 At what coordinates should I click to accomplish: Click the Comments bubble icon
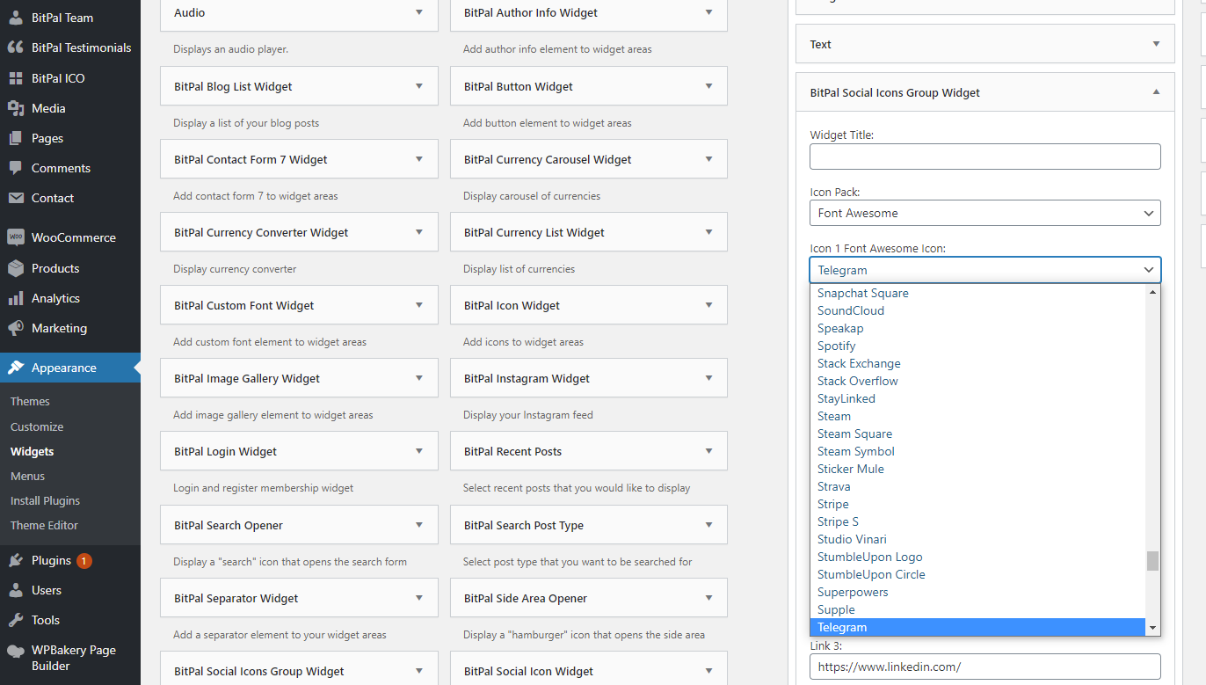click(16, 168)
